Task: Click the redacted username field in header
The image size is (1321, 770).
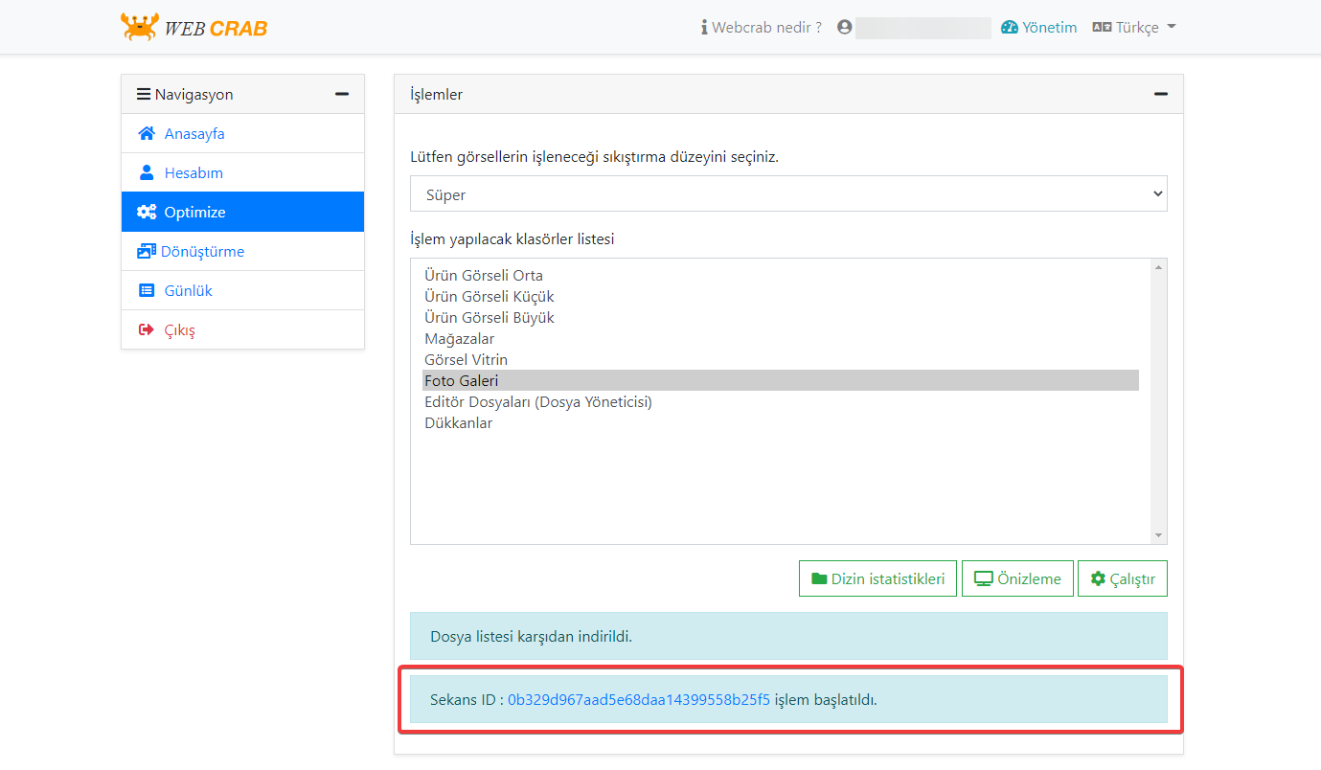Action: 923,28
